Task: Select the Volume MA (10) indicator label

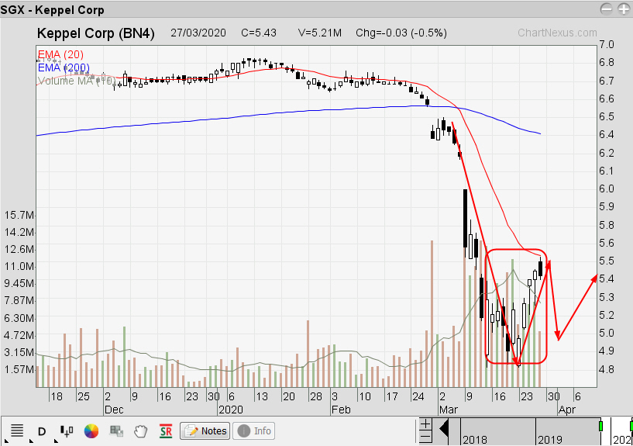Action: tap(77, 81)
